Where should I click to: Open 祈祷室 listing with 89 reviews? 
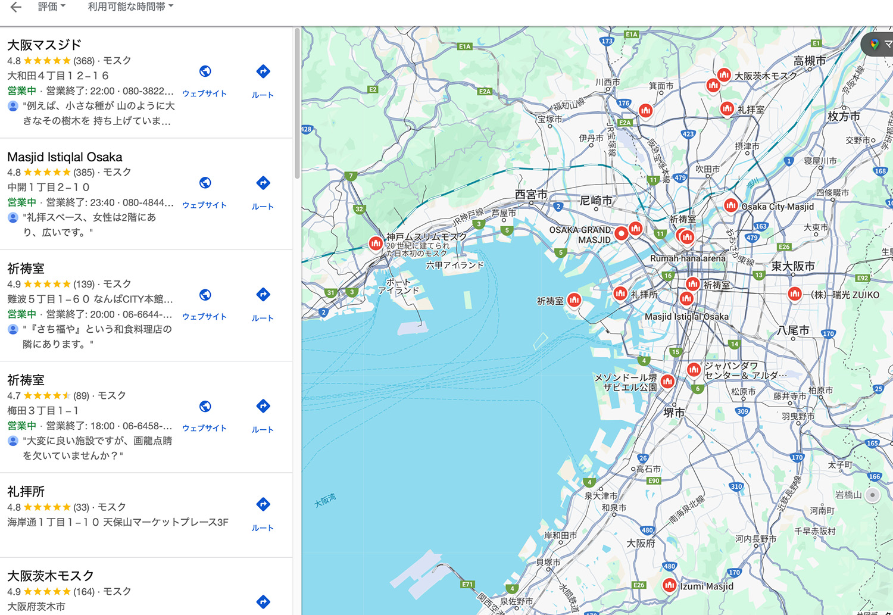(x=26, y=380)
